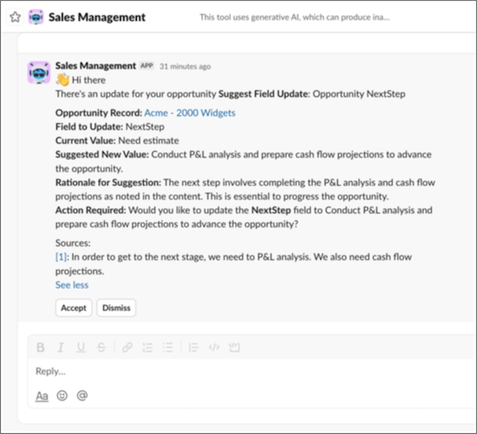Viewport: 477px width, 434px height.
Task: Accept the suggested NextStep update
Action: coord(74,308)
